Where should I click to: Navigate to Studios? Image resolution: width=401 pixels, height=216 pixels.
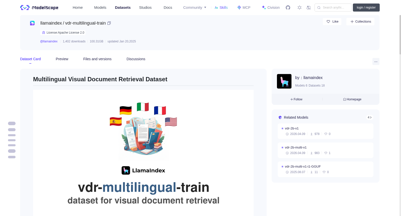coord(145,8)
